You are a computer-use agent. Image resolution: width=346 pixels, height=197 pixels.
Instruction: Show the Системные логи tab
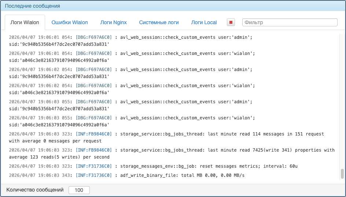(159, 22)
